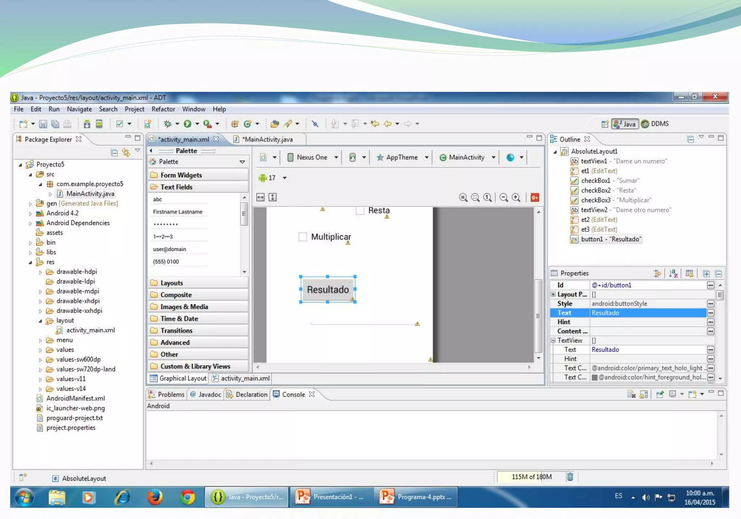Check the Multiplicar checkbox

(x=303, y=237)
